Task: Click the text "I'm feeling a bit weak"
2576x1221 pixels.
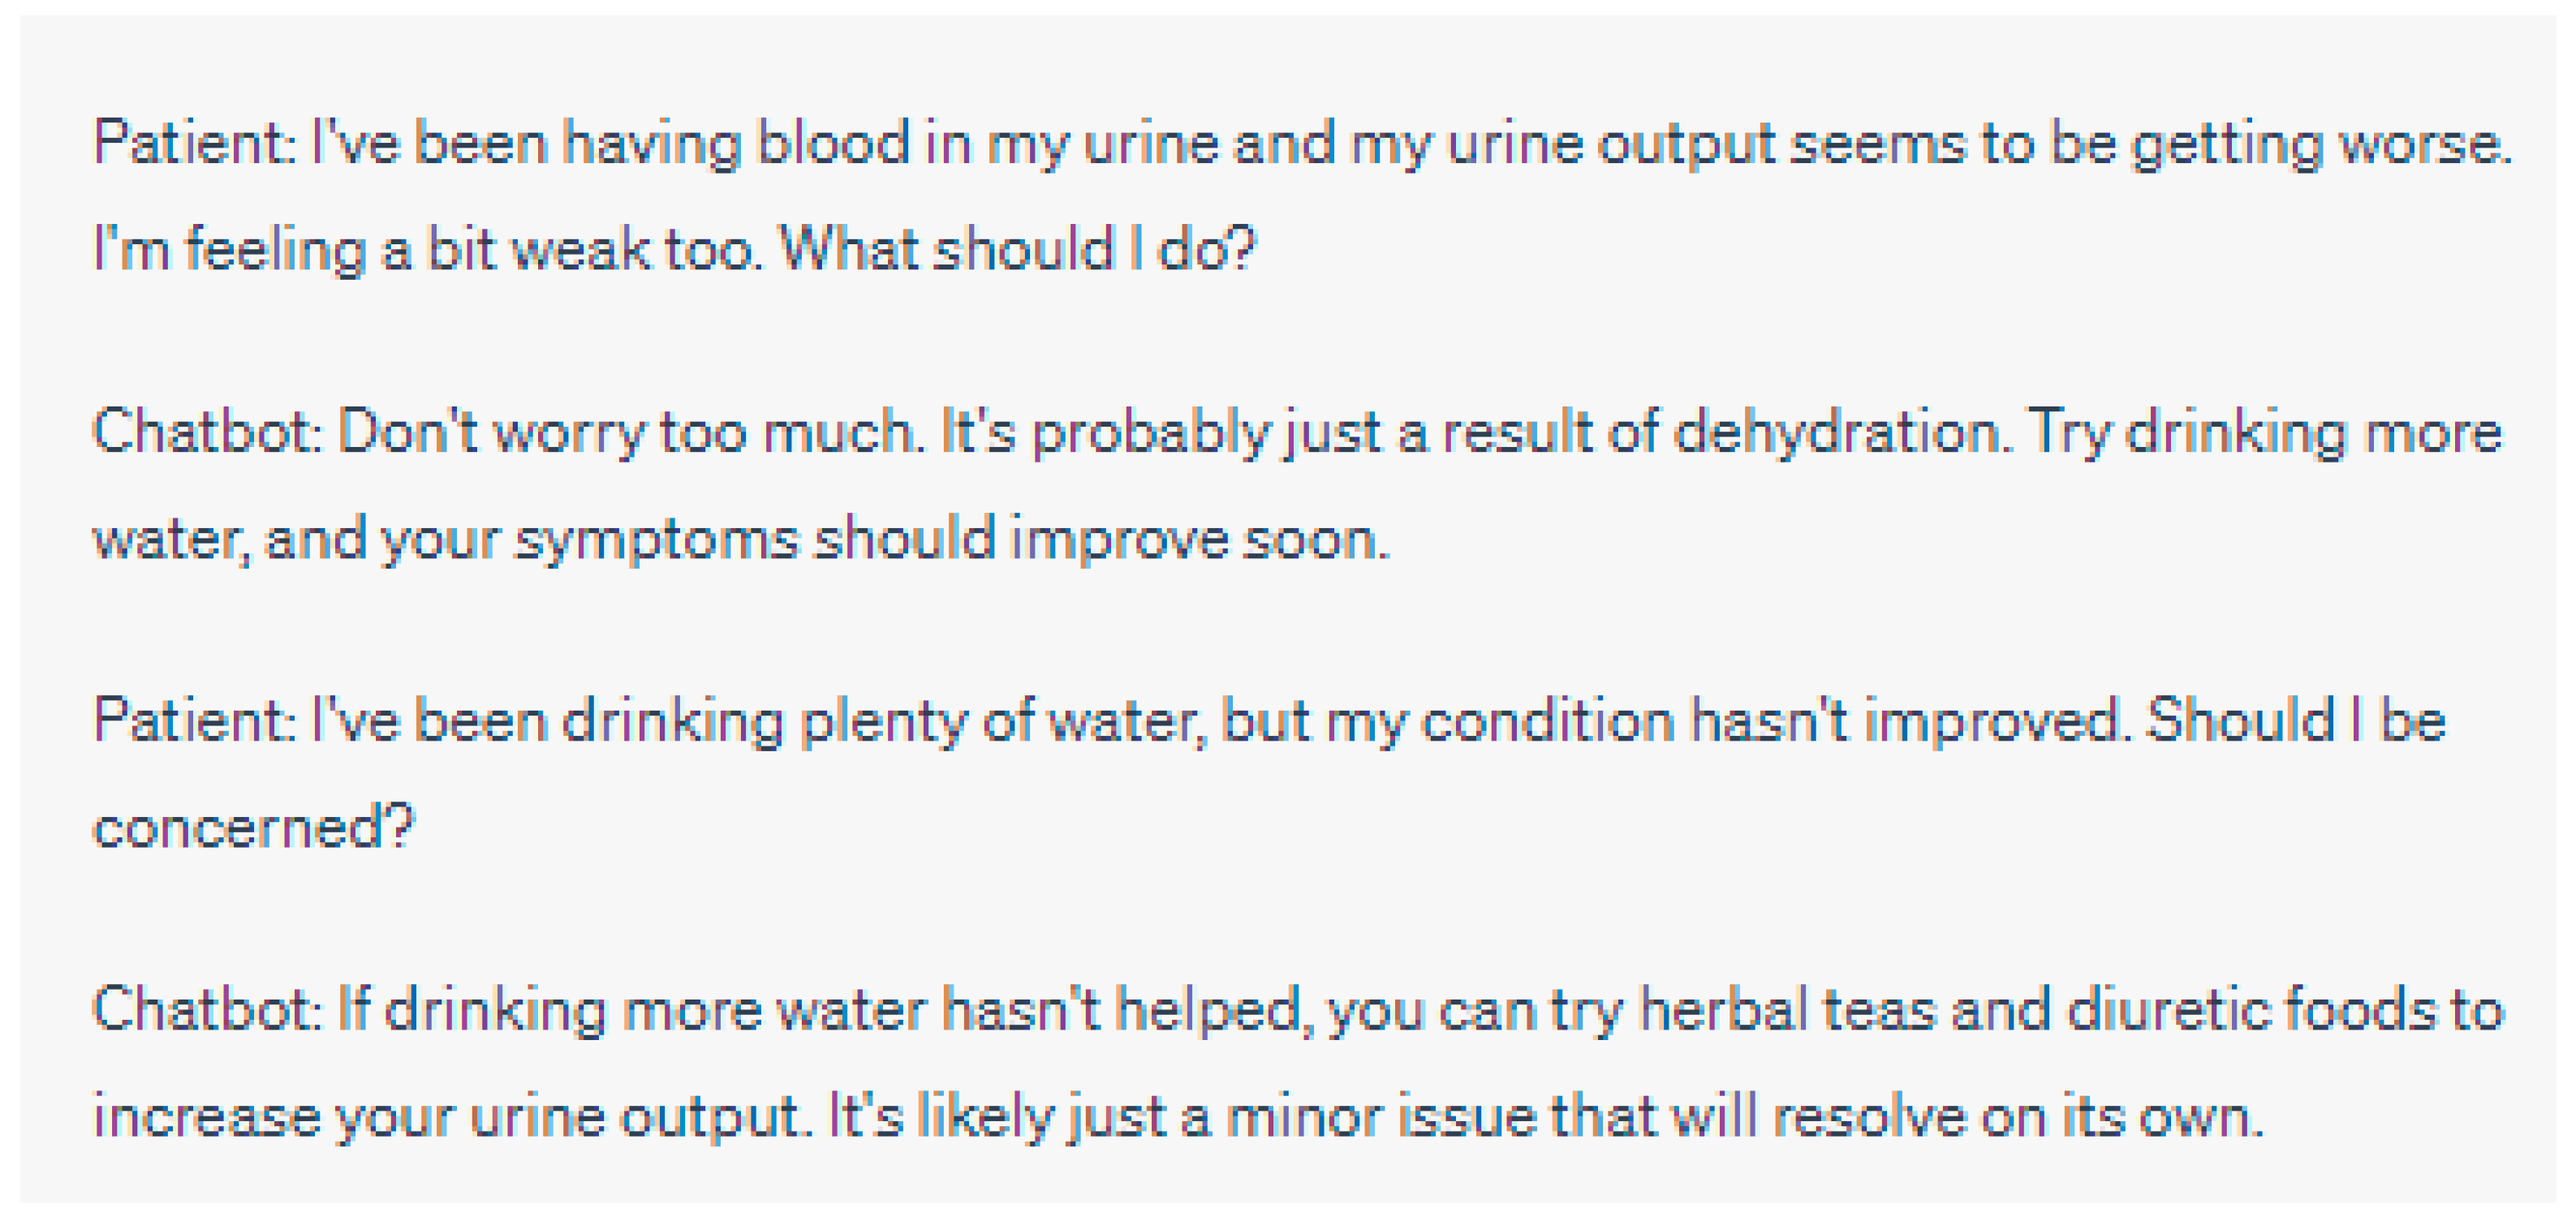Action: pos(372,248)
